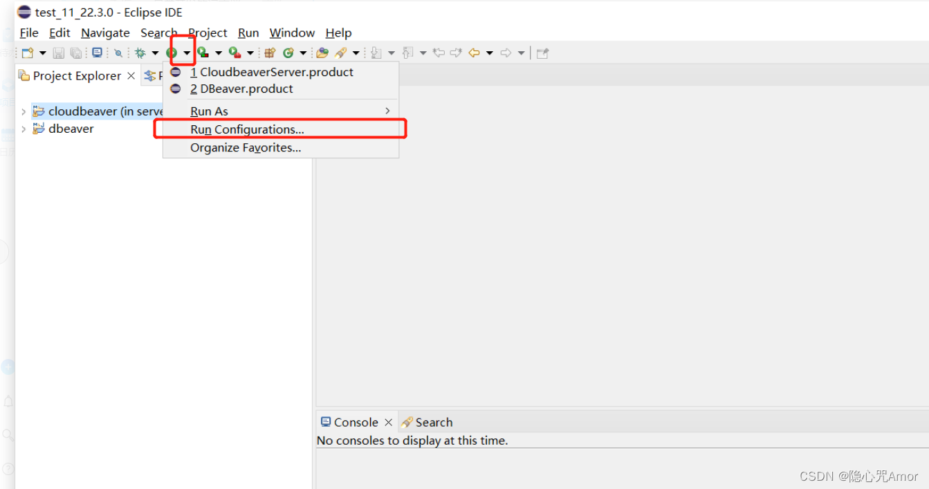Click the Pin Editor icon

[542, 53]
